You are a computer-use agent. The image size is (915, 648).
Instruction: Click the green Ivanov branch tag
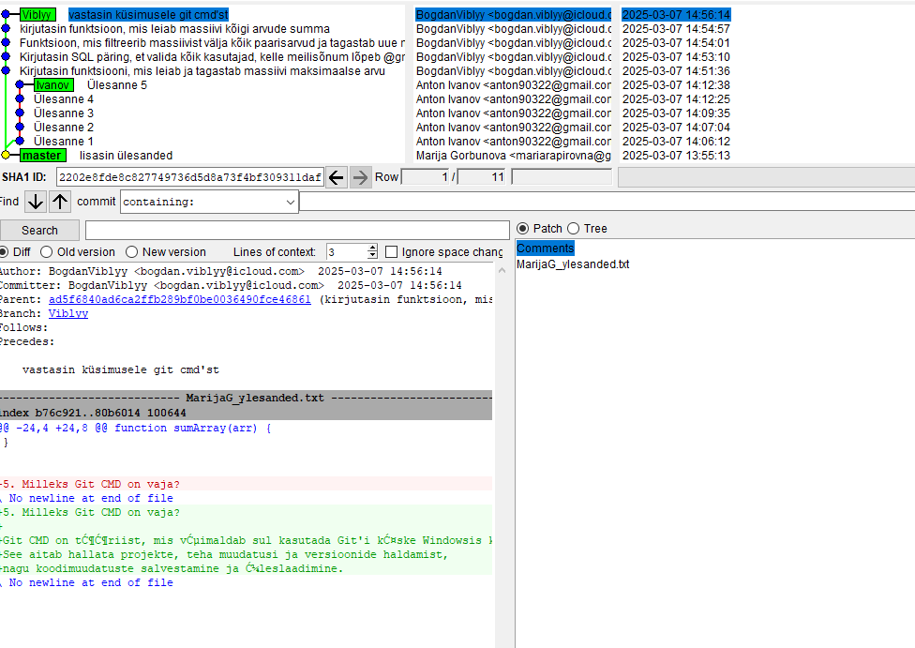[53, 85]
